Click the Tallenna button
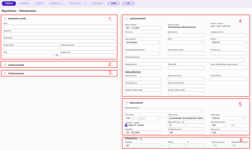 coord(9,4)
